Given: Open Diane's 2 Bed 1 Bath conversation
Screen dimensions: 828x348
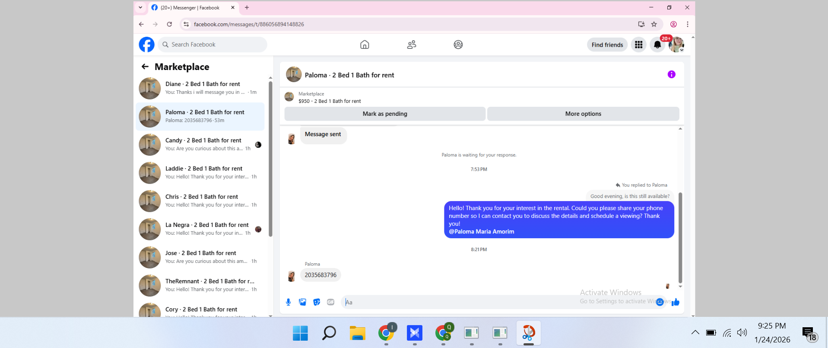Looking at the screenshot, I should (x=200, y=88).
